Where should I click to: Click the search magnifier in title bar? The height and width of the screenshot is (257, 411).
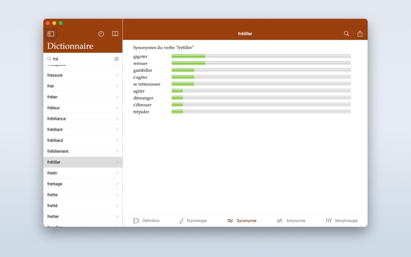[x=346, y=33]
